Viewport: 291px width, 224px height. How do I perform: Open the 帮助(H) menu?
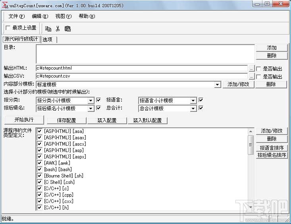tap(87, 16)
